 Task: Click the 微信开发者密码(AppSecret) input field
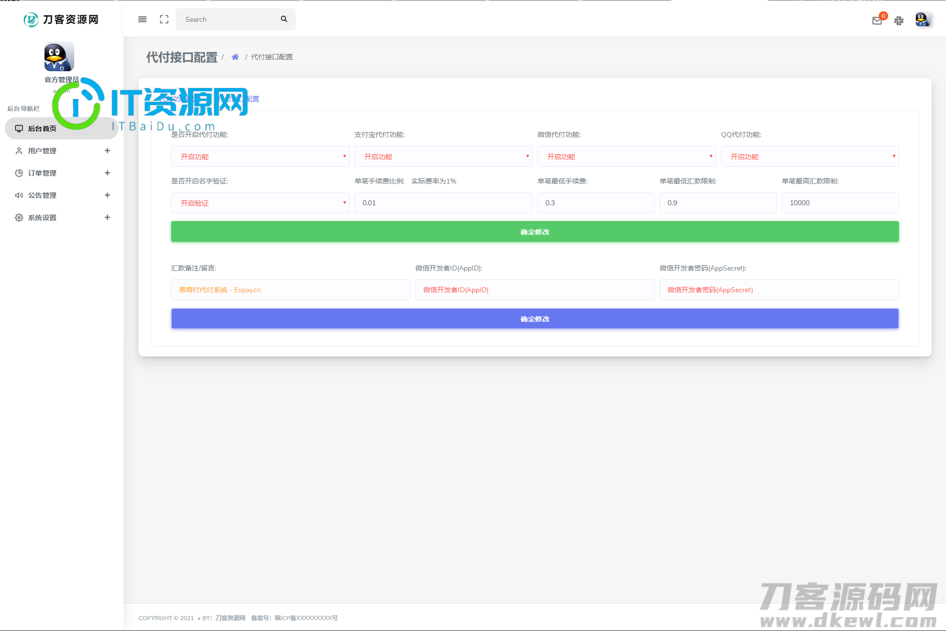coord(779,290)
